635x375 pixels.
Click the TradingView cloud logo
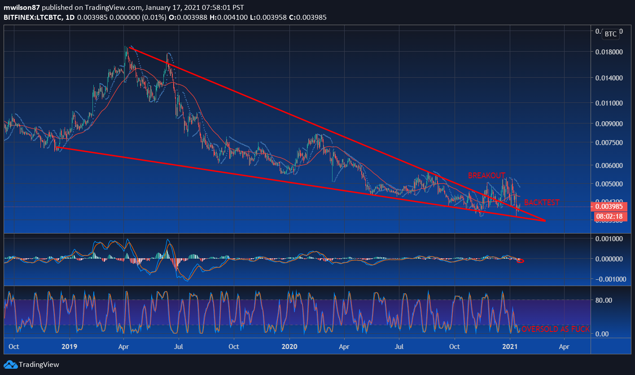10,365
